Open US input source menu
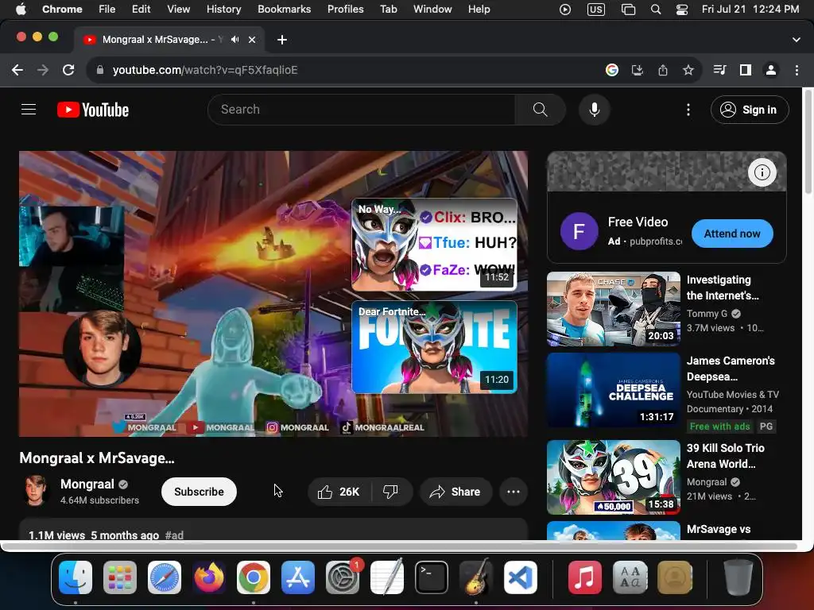 [596, 10]
